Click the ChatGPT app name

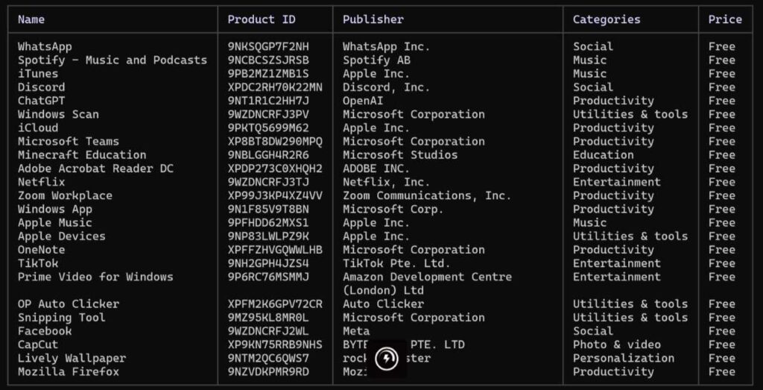[x=41, y=101]
